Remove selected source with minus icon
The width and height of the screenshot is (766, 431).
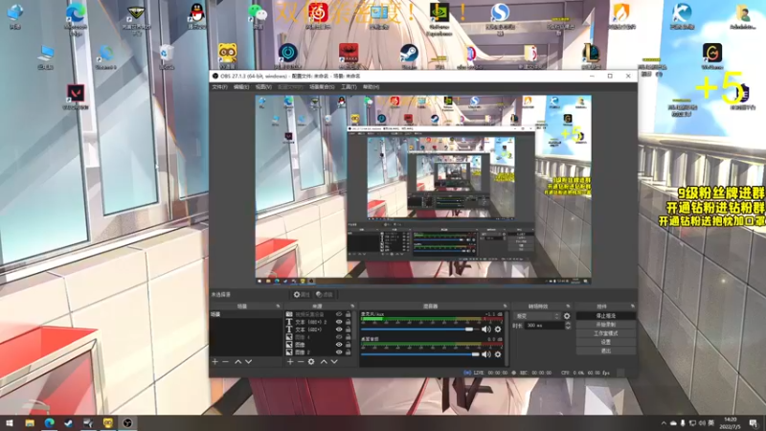point(301,362)
